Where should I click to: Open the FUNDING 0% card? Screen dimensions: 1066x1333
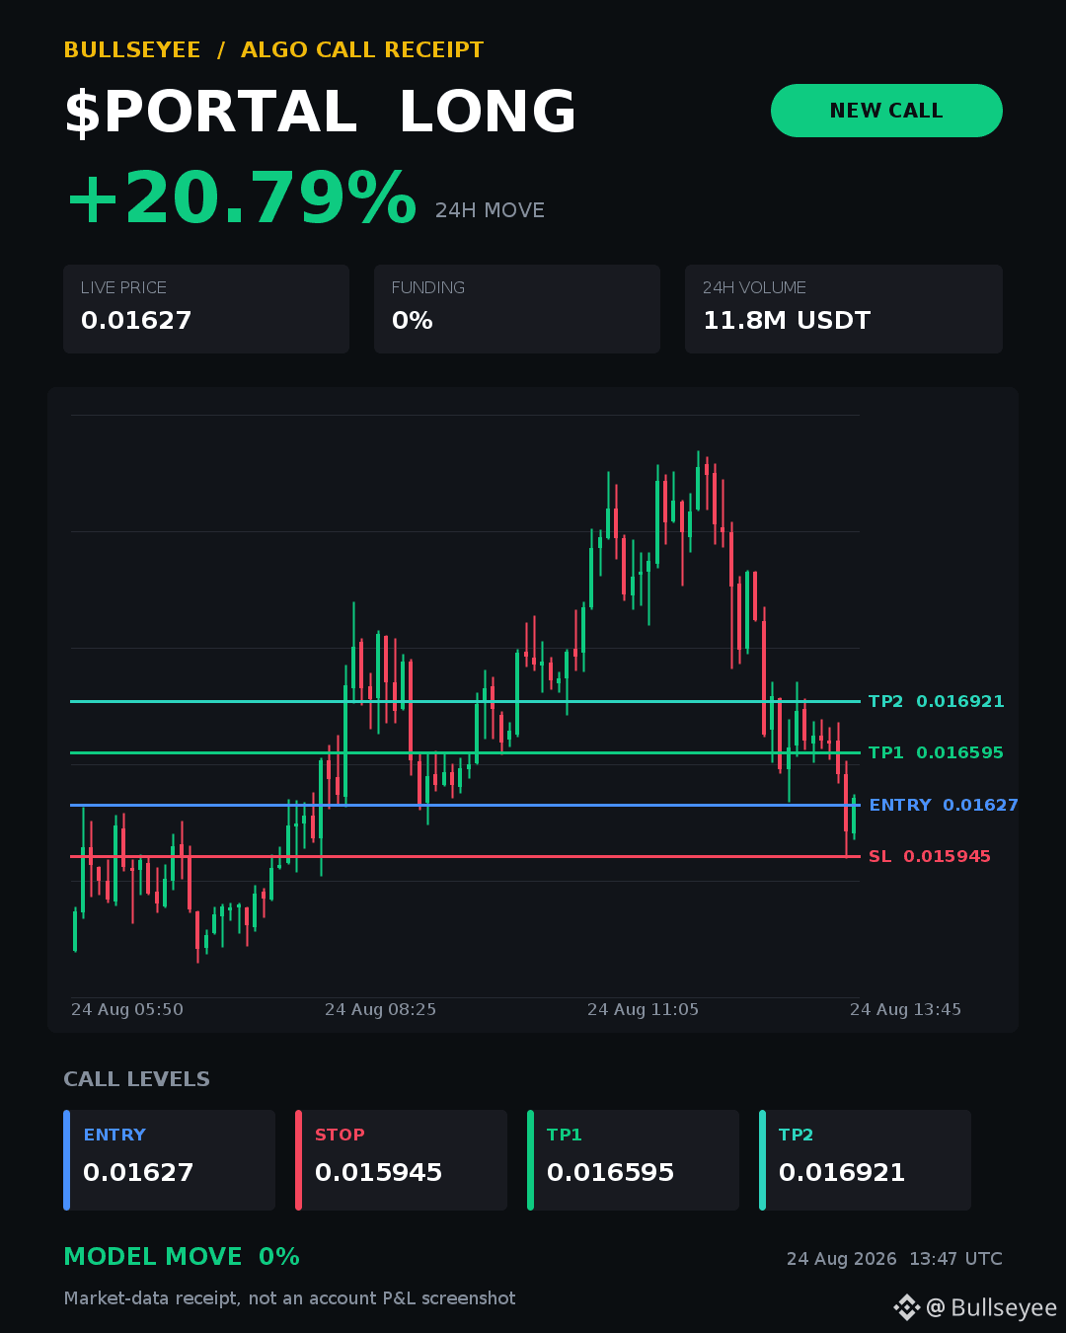coord(517,309)
